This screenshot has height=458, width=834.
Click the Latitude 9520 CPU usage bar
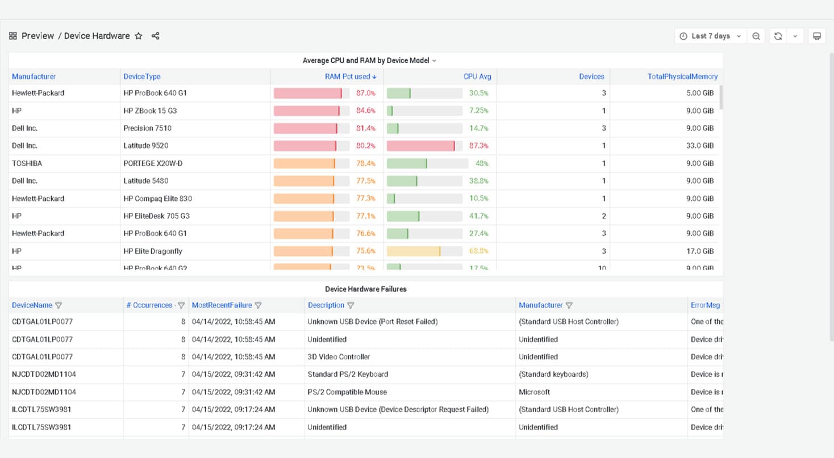(x=424, y=146)
